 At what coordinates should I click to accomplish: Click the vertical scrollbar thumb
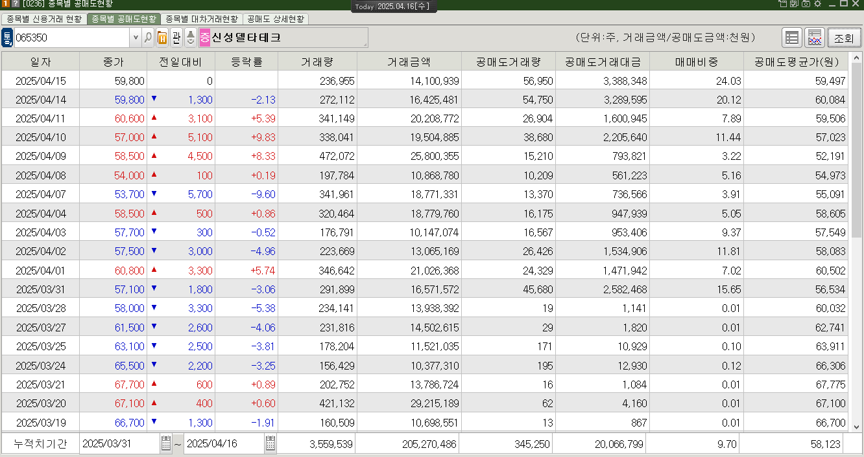857,150
